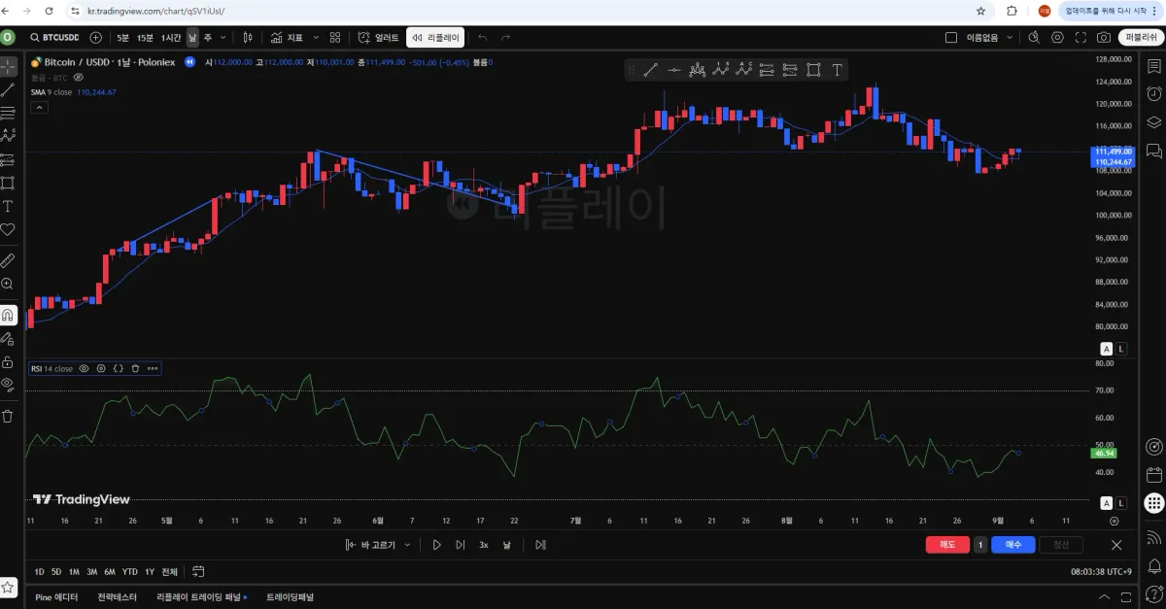Image resolution: width=1166 pixels, height=609 pixels.
Task: Select the text tool in left sidebar
Action: pyautogui.click(x=8, y=206)
